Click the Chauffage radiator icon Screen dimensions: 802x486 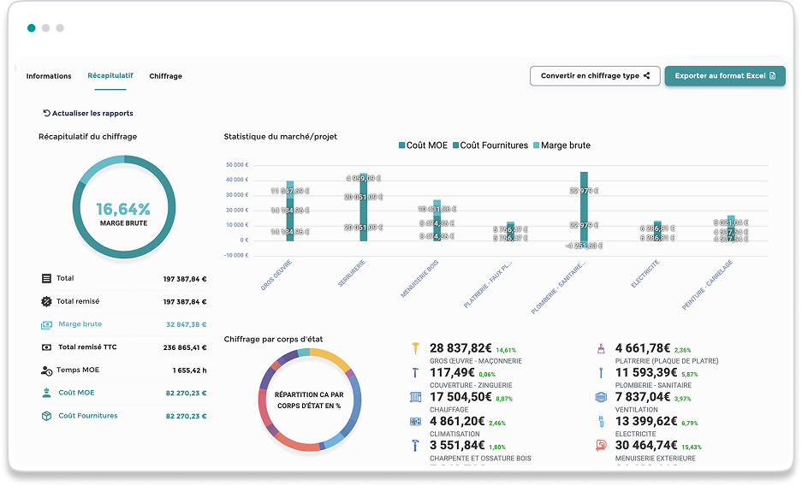point(415,397)
